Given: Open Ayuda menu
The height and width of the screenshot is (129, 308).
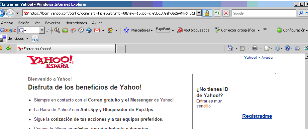Looking at the screenshot, I should 97,23.
